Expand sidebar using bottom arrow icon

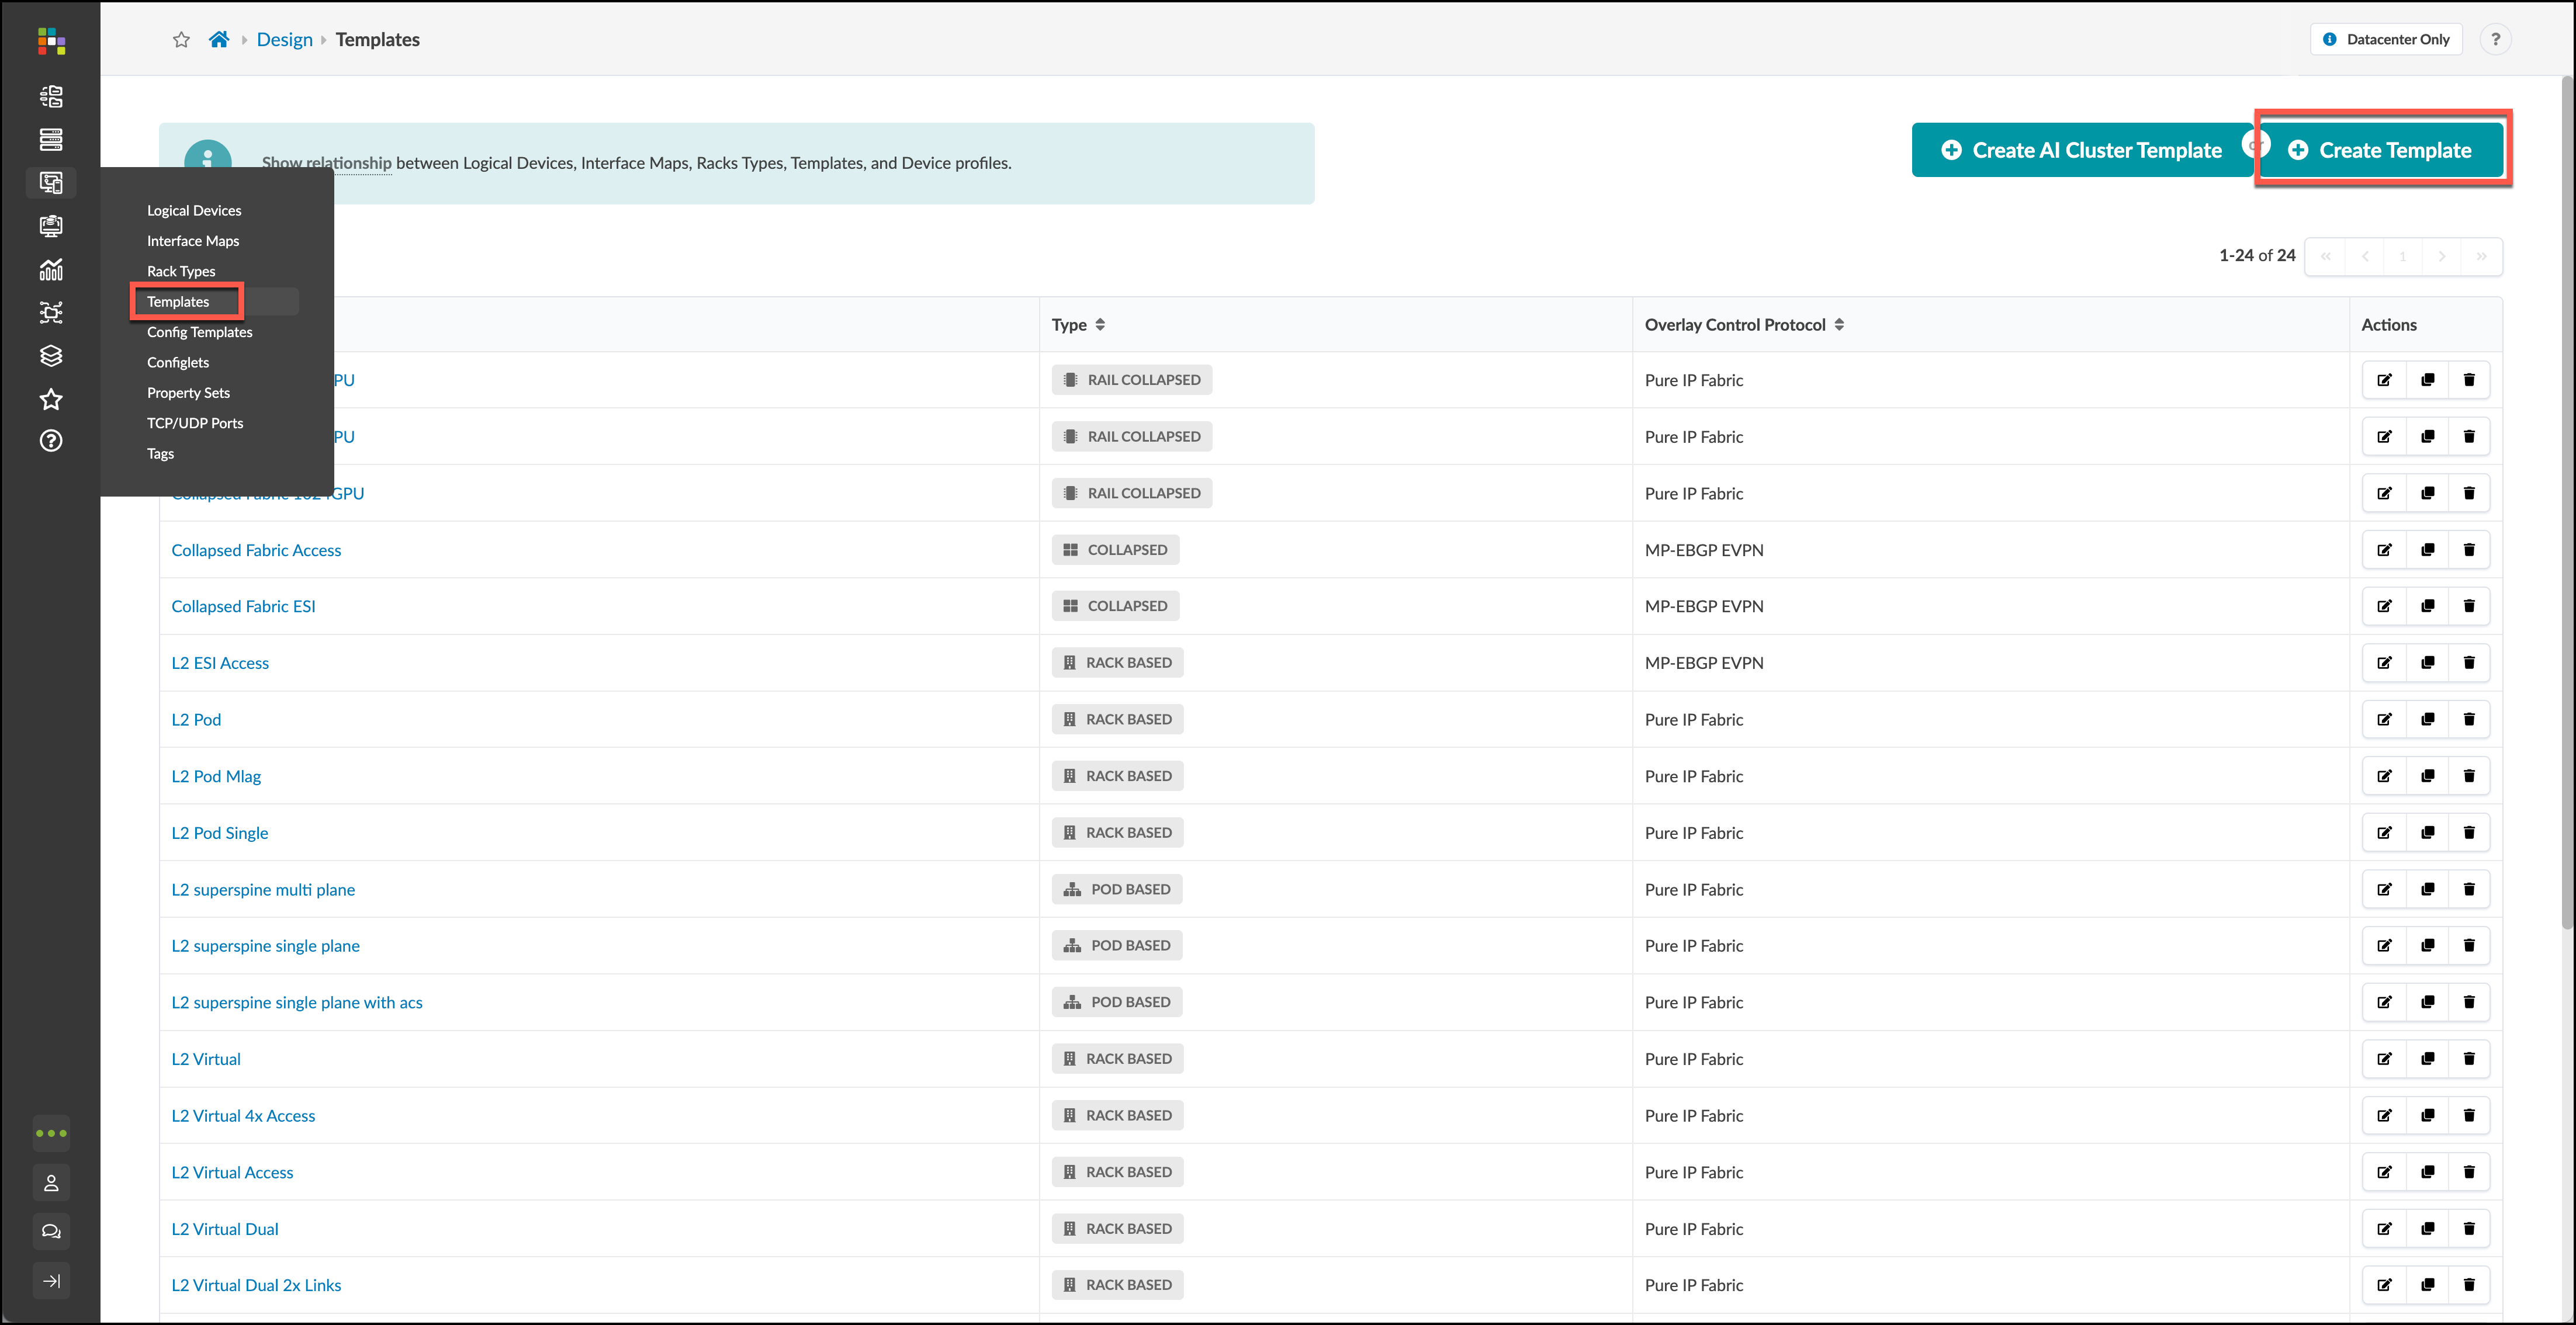coord(51,1281)
